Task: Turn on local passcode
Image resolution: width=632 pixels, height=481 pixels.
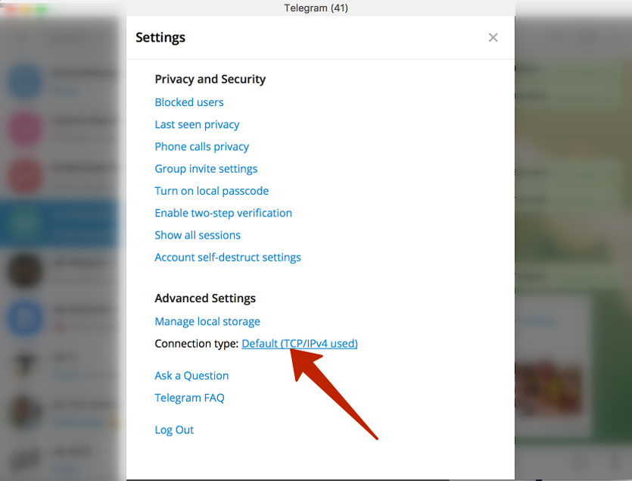Action: [212, 191]
